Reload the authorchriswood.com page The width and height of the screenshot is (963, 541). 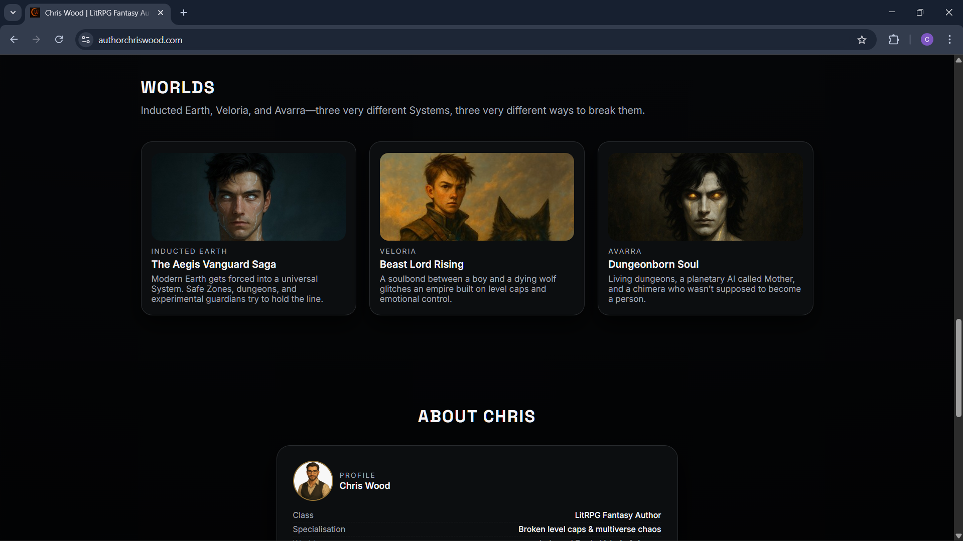59,40
